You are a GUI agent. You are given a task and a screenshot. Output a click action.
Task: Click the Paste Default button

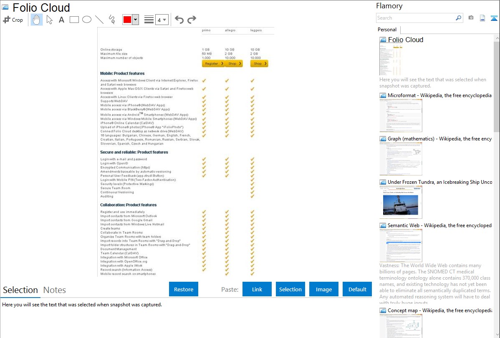[x=357, y=289]
